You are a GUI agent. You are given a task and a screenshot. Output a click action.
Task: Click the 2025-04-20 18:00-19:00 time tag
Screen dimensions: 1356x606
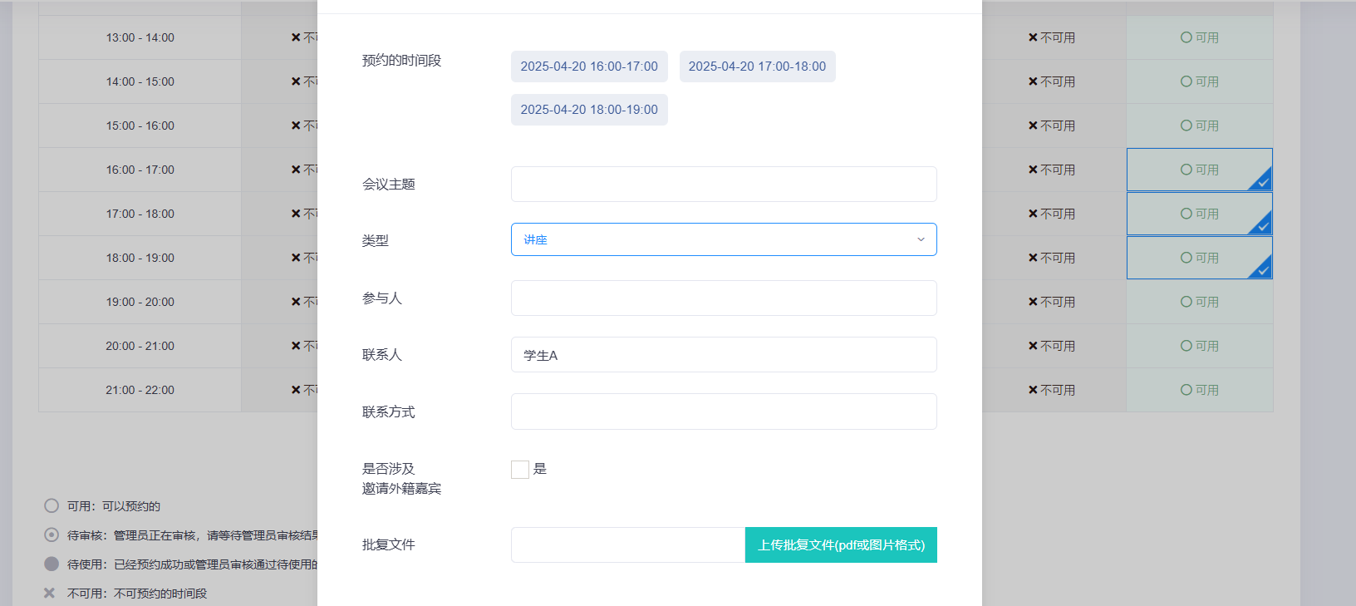tap(589, 110)
